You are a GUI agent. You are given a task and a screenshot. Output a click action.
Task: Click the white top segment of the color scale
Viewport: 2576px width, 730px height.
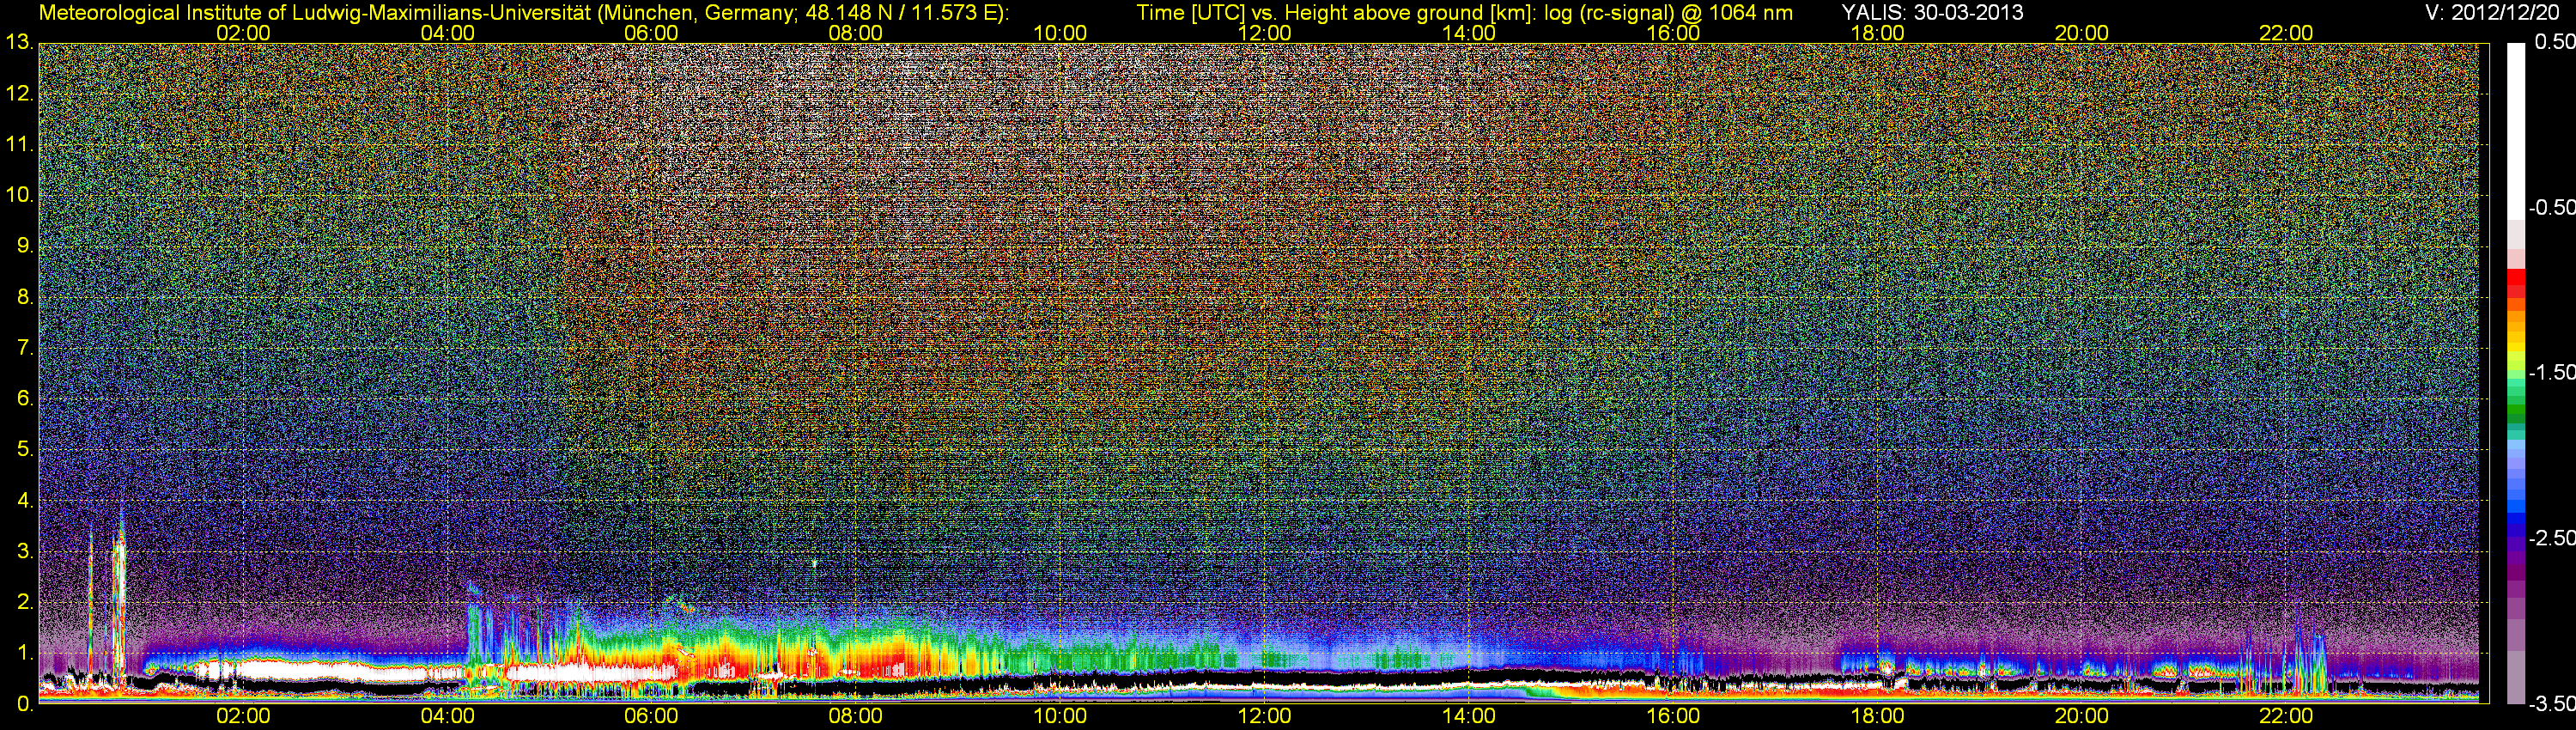tap(2516, 130)
